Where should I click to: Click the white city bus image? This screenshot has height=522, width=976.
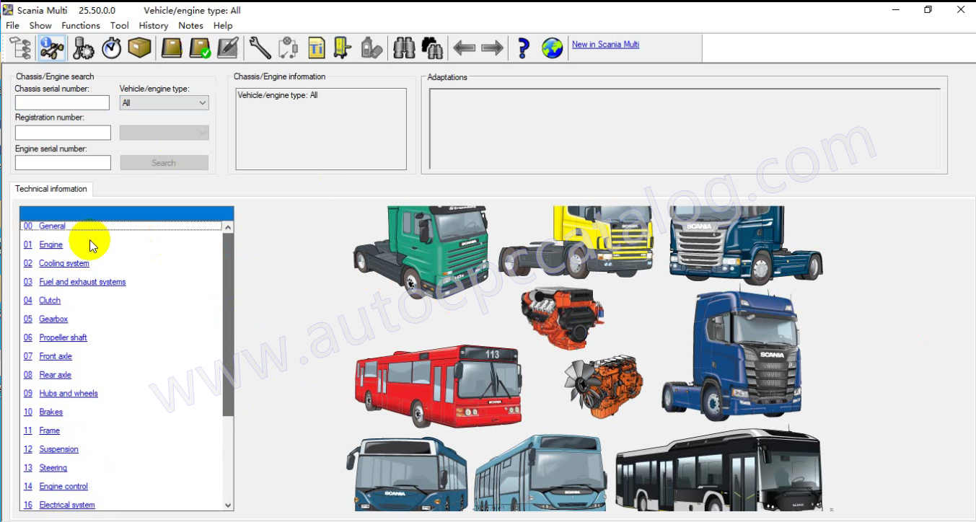click(719, 470)
